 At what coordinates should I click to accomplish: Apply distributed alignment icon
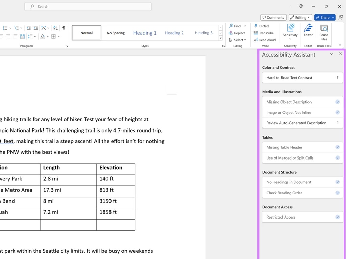tap(22, 36)
